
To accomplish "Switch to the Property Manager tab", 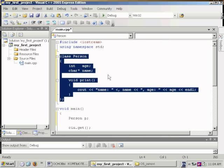I will click(x=41, y=133).
